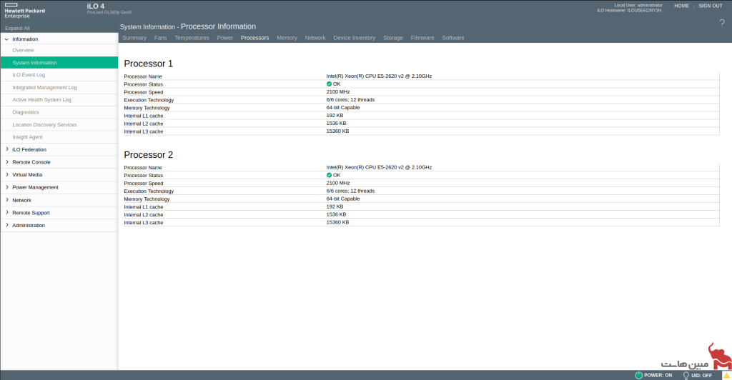Toggle the UID: OFF indicator light
Image resolution: width=732 pixels, height=380 pixels.
click(686, 375)
